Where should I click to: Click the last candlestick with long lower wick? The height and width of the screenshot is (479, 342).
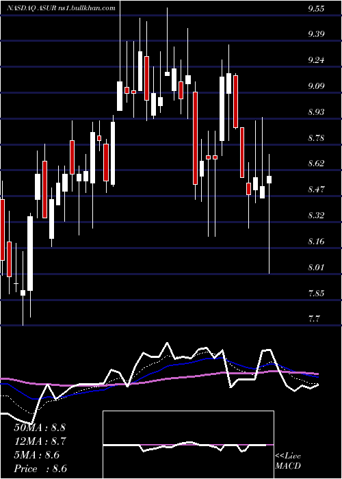pyautogui.click(x=269, y=213)
